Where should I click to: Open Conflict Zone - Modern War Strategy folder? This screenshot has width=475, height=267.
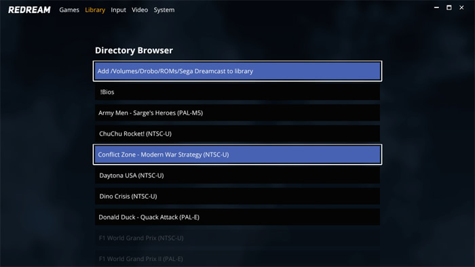[x=237, y=155]
